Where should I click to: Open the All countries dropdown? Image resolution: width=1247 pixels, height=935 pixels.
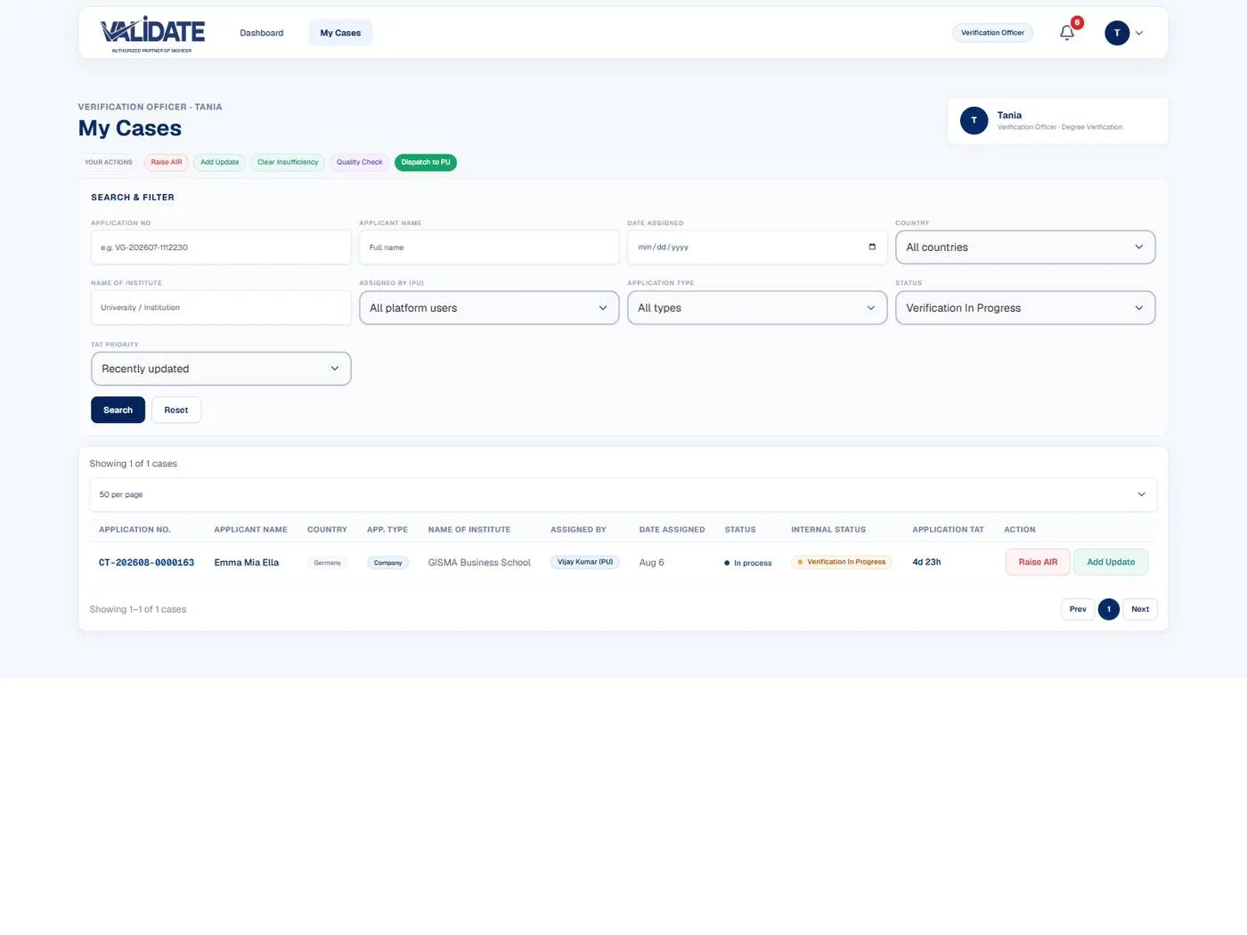1025,248
